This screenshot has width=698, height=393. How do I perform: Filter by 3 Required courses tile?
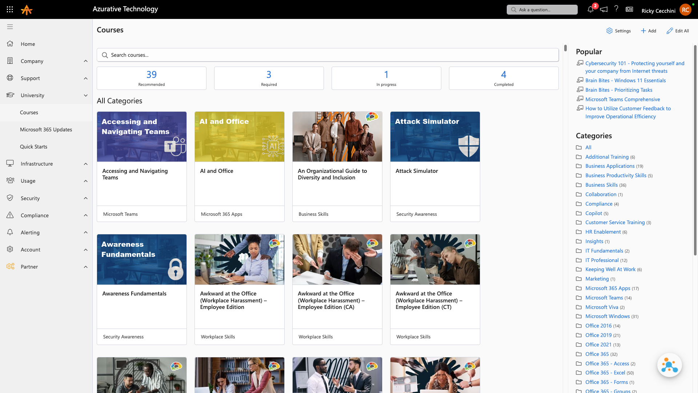click(269, 78)
